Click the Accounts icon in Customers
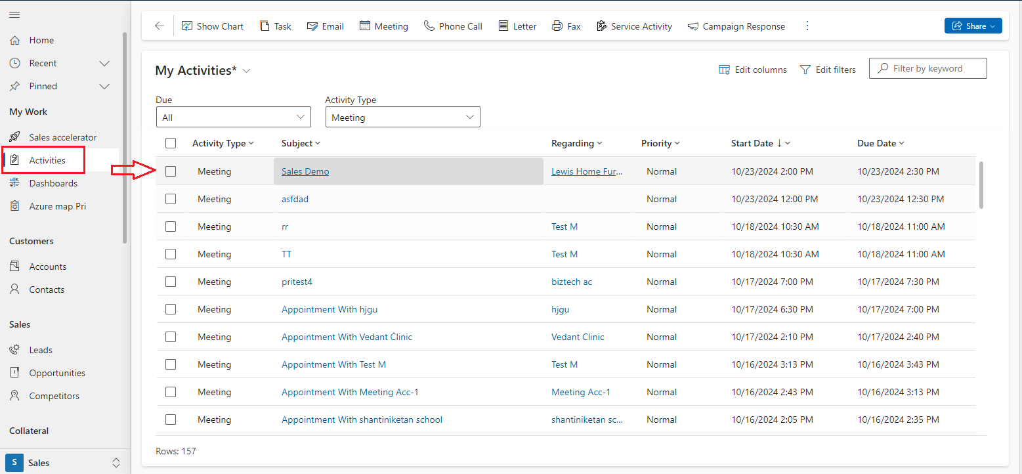The image size is (1022, 474). 15,267
